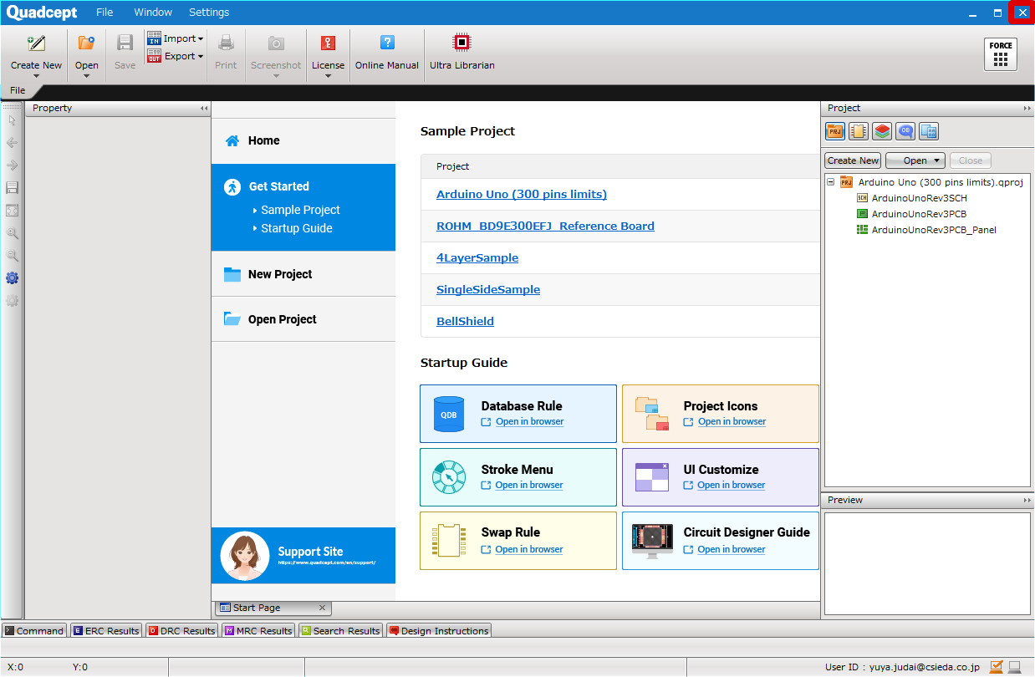The height and width of the screenshot is (677, 1035).
Task: Click the Open folder toolbar icon
Action: (86, 43)
